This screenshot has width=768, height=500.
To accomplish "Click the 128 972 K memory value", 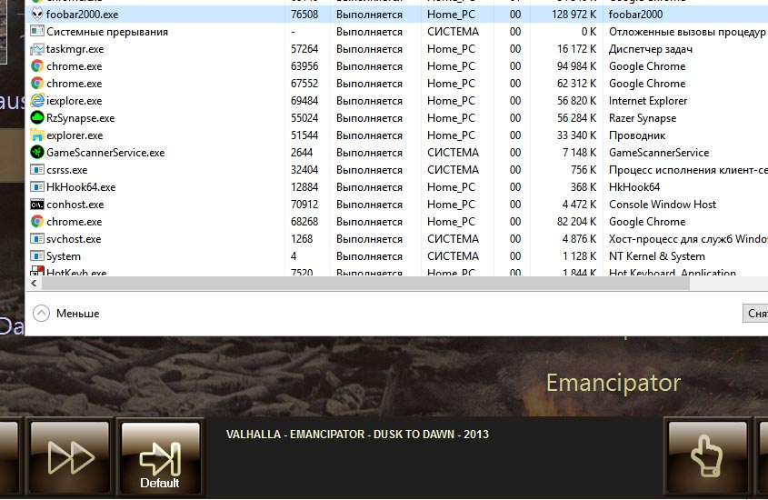I will (574, 15).
